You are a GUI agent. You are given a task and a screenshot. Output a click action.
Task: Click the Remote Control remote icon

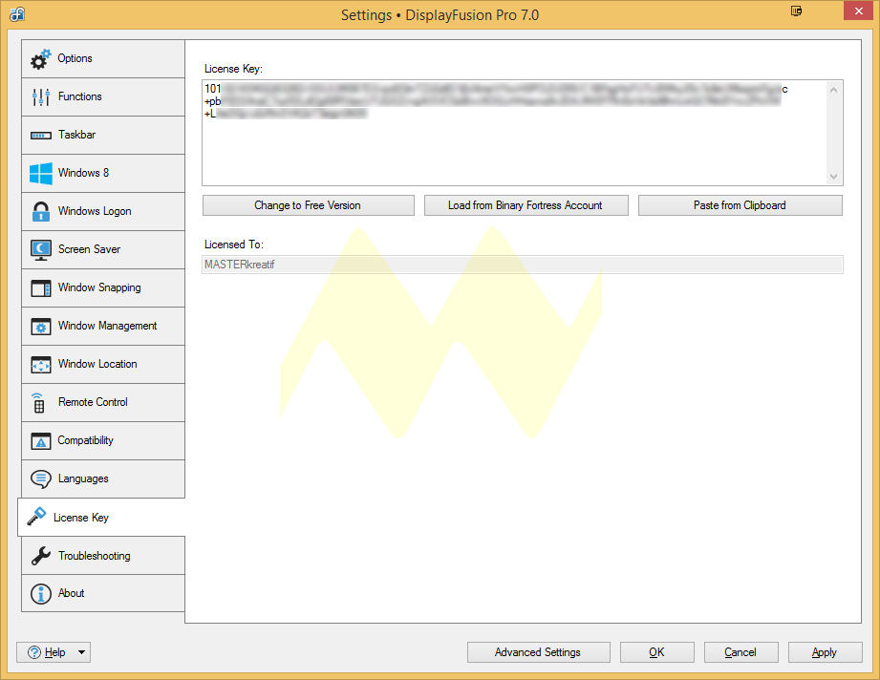(38, 402)
